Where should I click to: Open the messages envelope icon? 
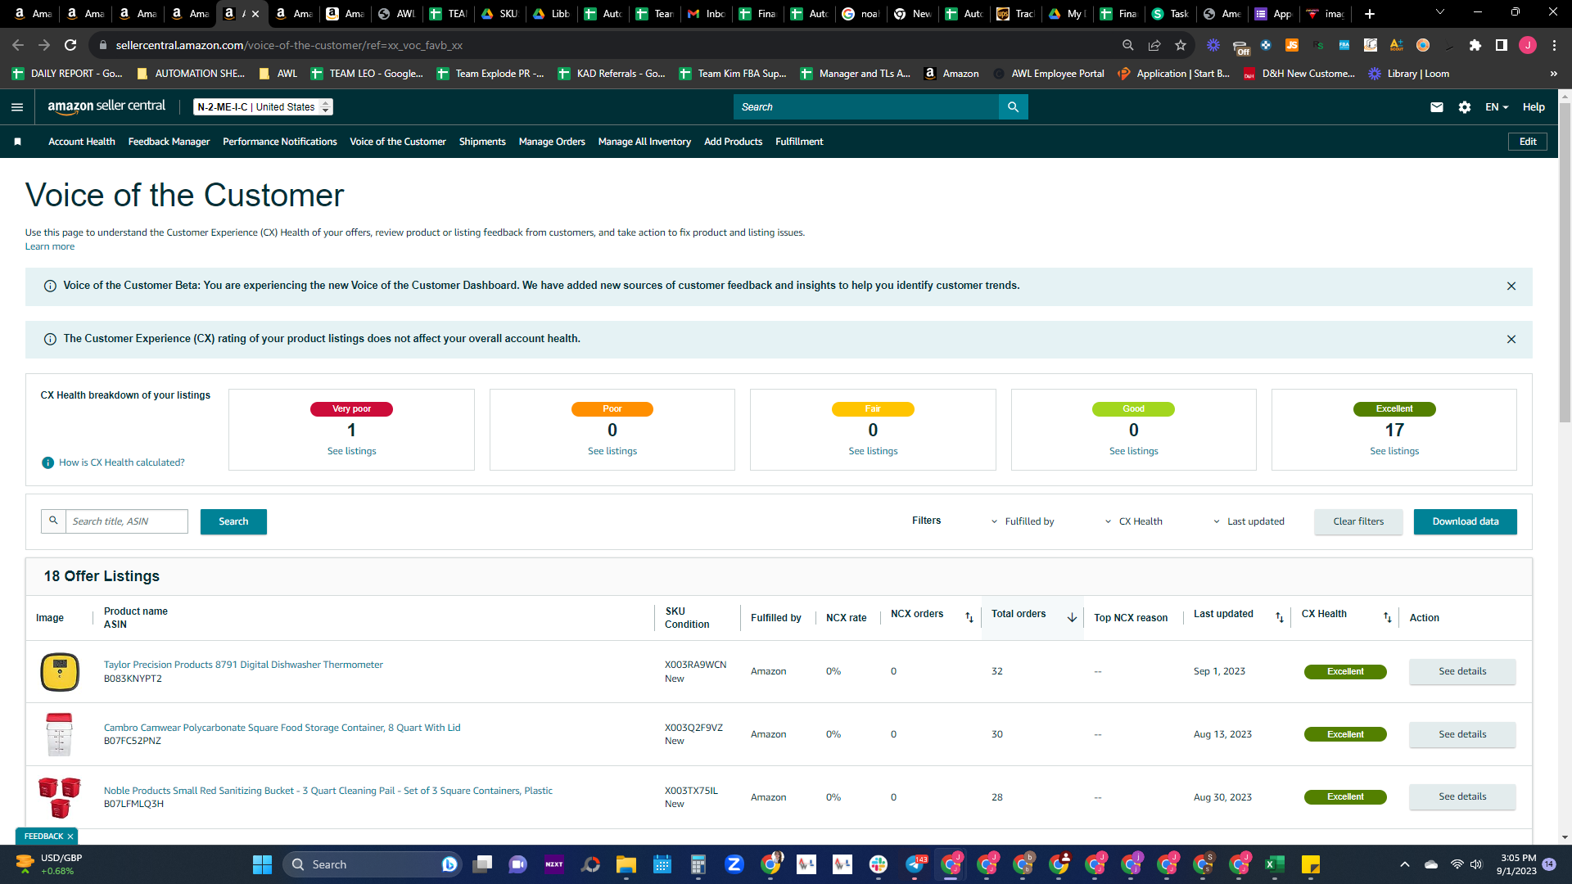tap(1437, 107)
